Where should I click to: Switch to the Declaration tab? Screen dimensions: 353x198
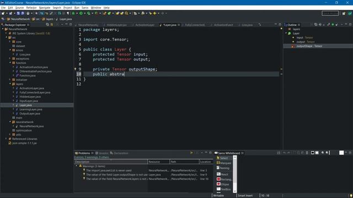[119, 153]
